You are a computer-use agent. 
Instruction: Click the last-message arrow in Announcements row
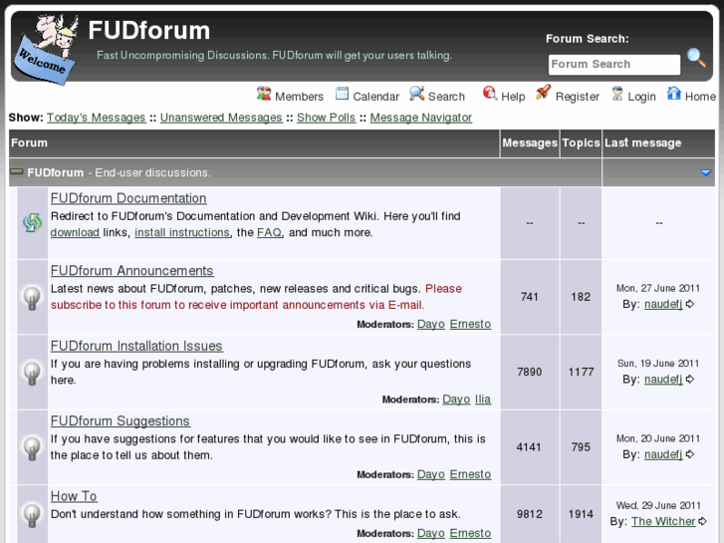point(690,304)
